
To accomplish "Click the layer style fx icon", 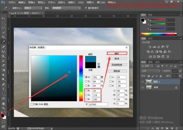I will (x=153, y=128).
